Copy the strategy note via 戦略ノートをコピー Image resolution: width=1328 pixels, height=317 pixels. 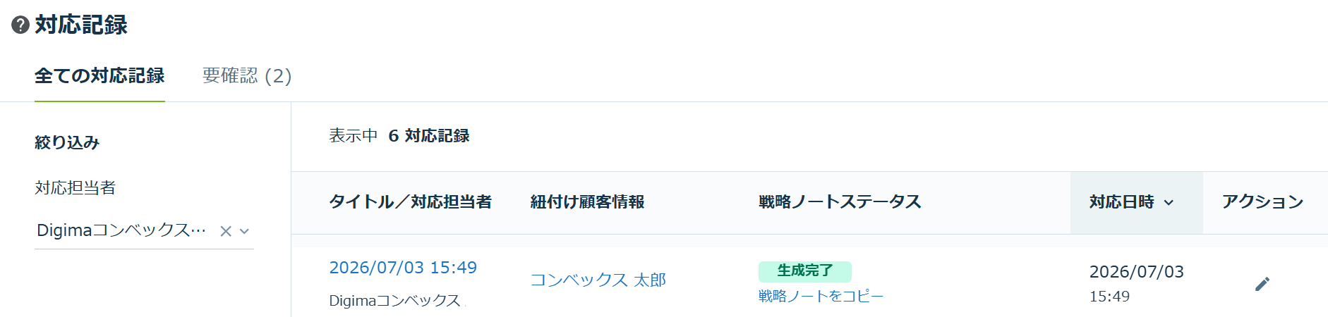(x=821, y=296)
